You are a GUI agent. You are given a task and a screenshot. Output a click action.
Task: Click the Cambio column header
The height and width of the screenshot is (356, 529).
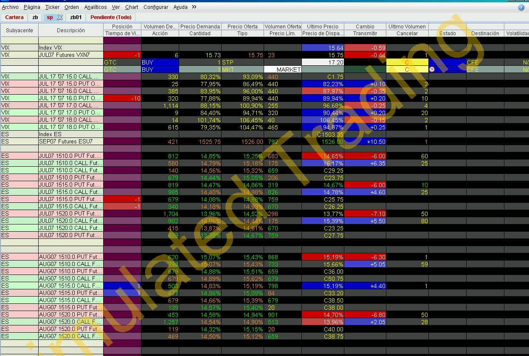[365, 26]
